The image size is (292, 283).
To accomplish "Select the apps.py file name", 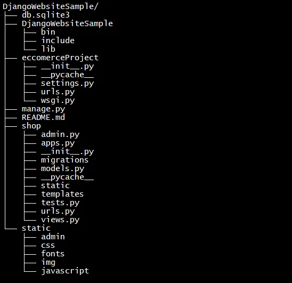I will pyautogui.click(x=58, y=143).
